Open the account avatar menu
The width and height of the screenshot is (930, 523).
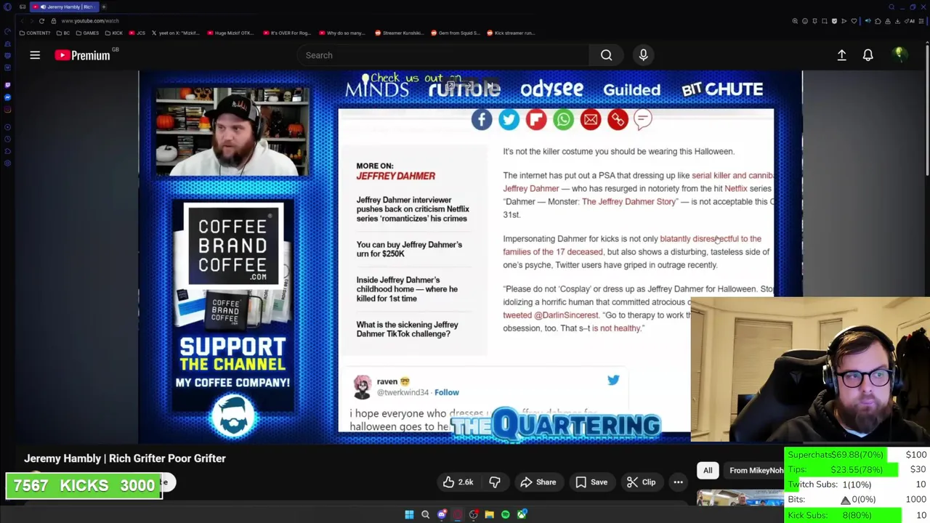[x=899, y=55]
